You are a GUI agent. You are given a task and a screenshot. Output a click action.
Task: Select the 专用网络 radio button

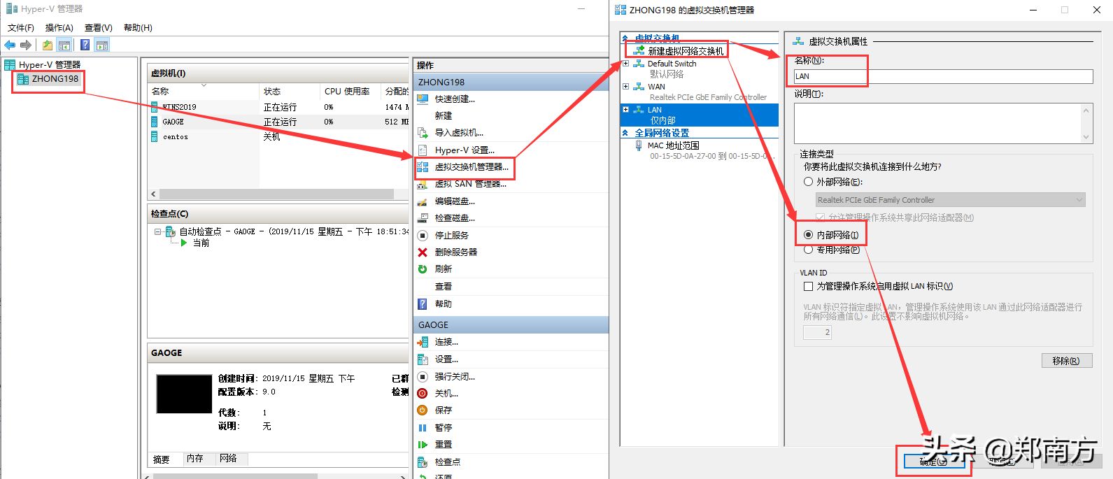809,250
